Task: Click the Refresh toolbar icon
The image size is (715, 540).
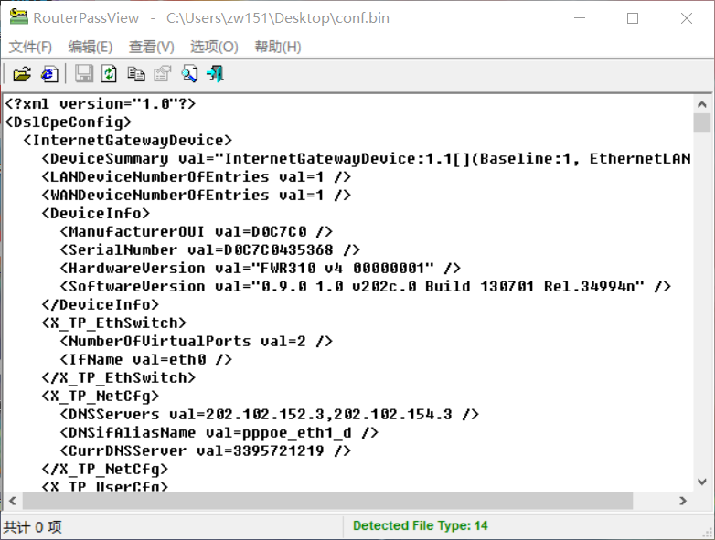Action: (x=109, y=74)
